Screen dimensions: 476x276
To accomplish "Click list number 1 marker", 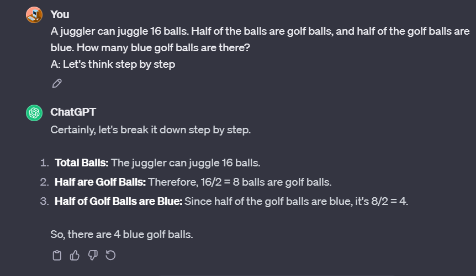I will (x=44, y=163).
